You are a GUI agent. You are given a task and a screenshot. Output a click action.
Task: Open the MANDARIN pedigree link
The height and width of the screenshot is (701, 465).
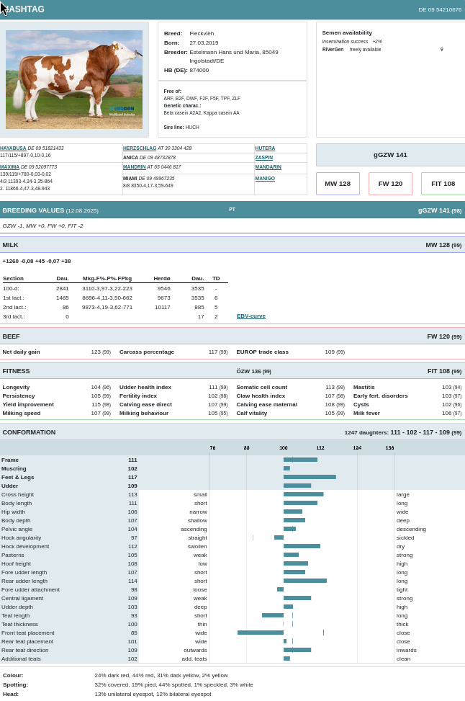[x=268, y=167]
